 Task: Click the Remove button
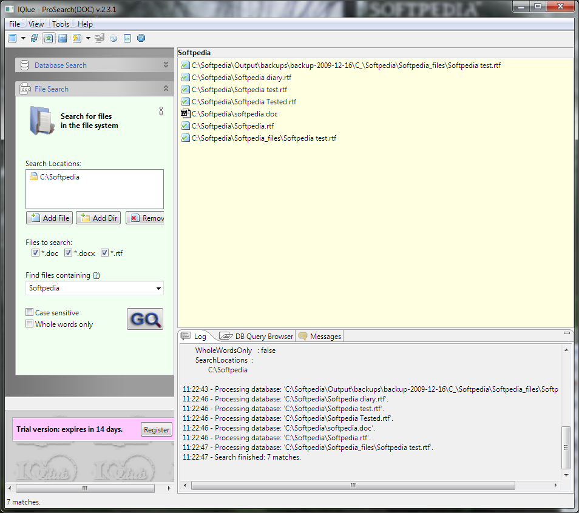145,218
